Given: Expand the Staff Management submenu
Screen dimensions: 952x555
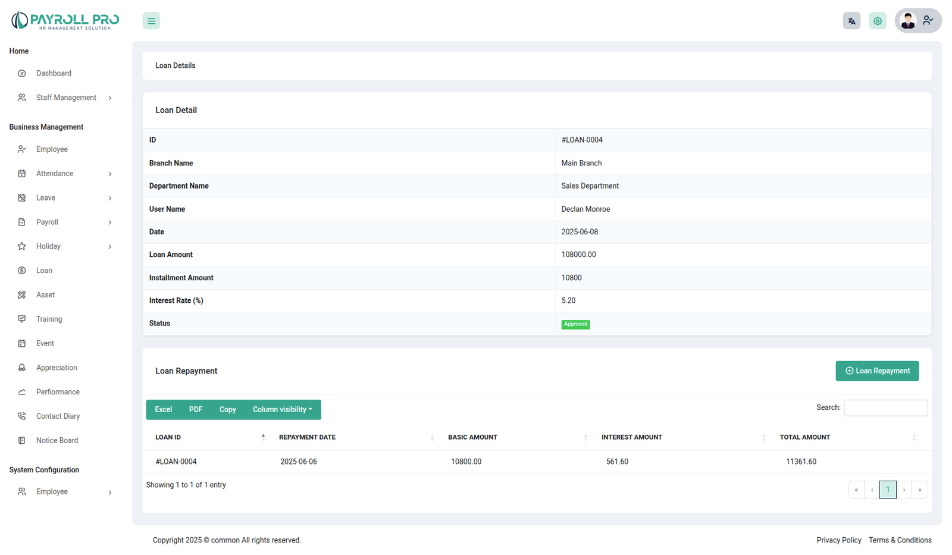Looking at the screenshot, I should point(110,98).
